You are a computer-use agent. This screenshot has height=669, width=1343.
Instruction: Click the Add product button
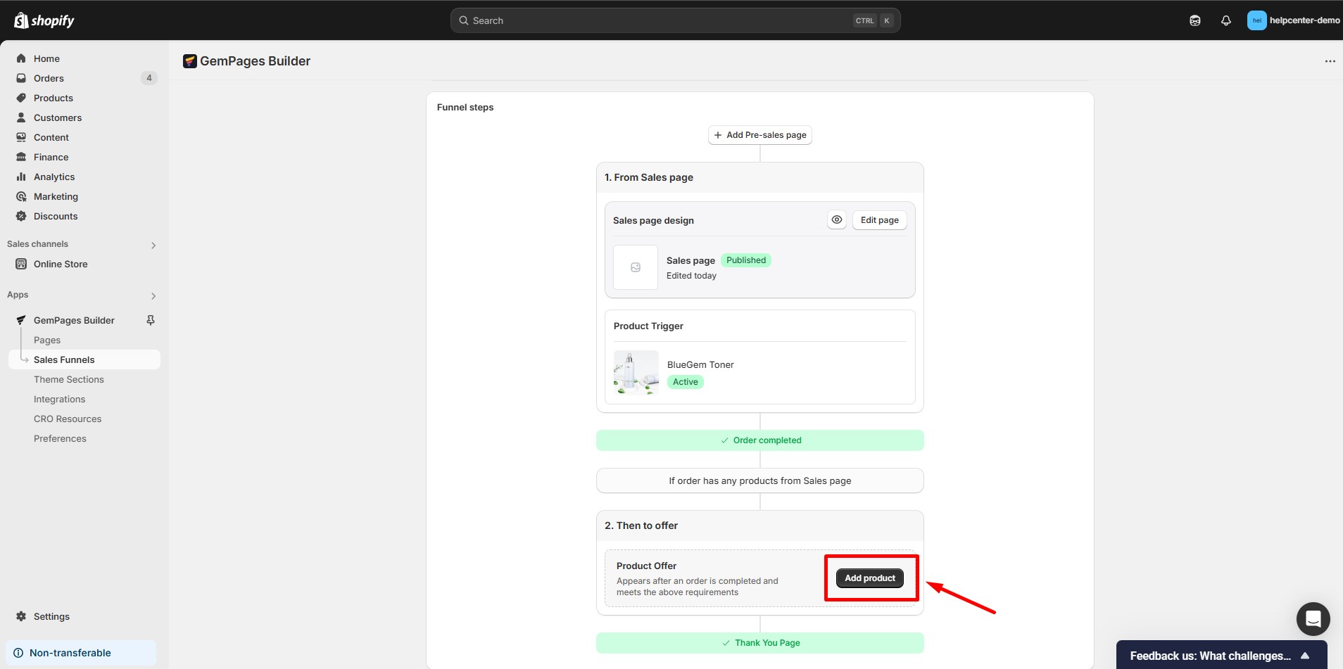pyautogui.click(x=869, y=578)
